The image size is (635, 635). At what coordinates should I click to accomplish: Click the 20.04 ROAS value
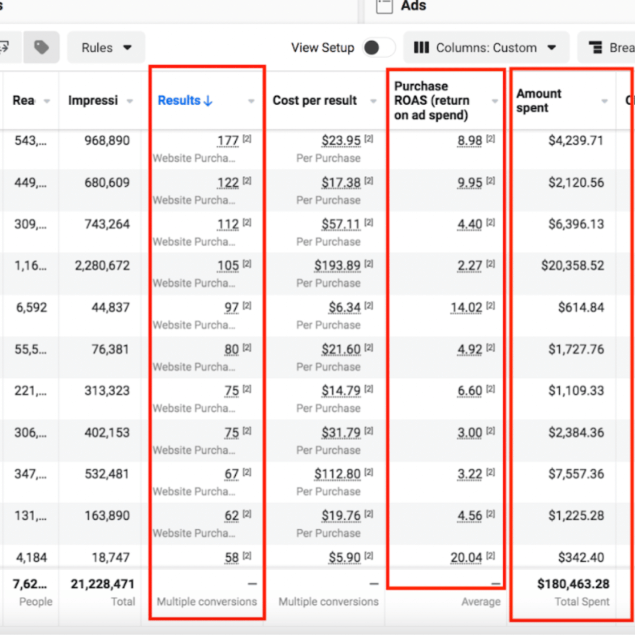click(x=470, y=557)
